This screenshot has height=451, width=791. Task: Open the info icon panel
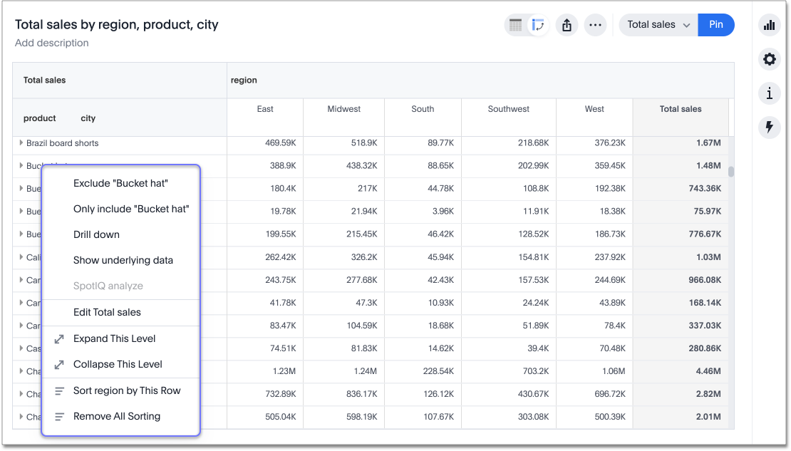[x=769, y=93]
